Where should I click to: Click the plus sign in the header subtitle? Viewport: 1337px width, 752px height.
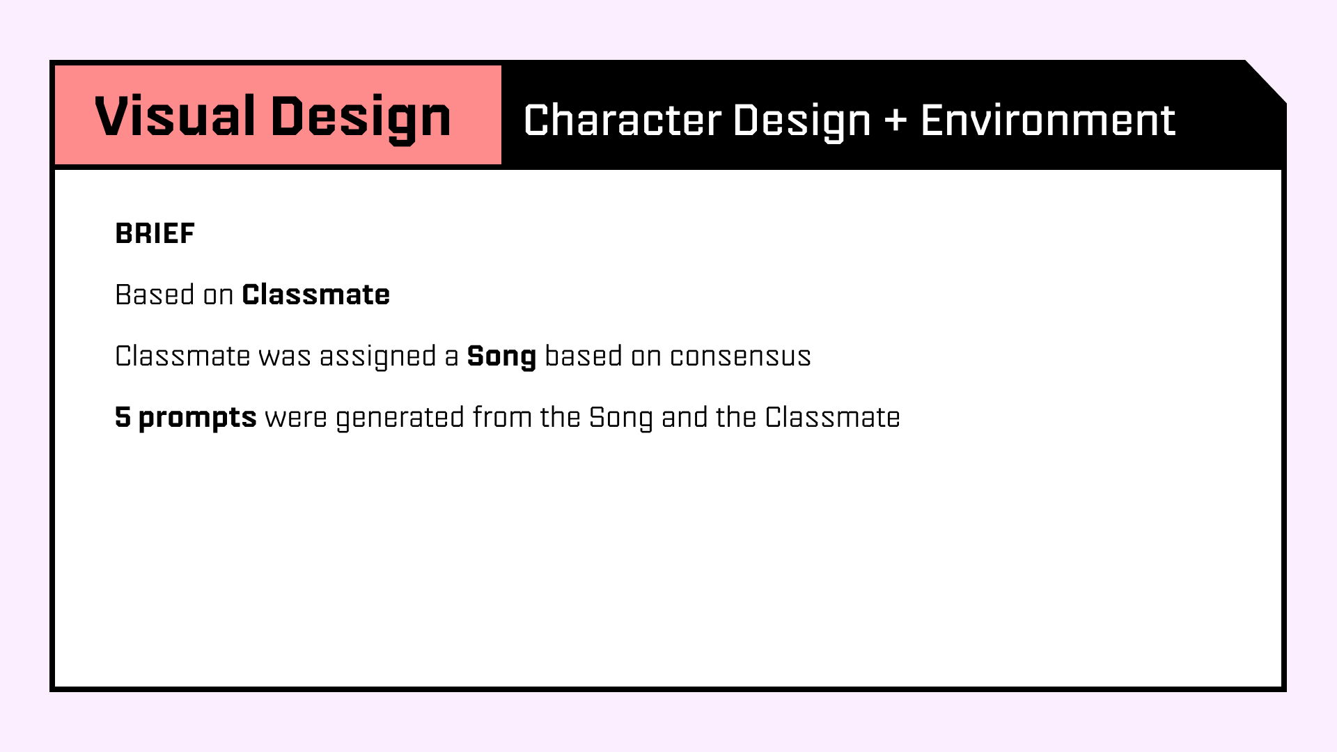pos(896,120)
